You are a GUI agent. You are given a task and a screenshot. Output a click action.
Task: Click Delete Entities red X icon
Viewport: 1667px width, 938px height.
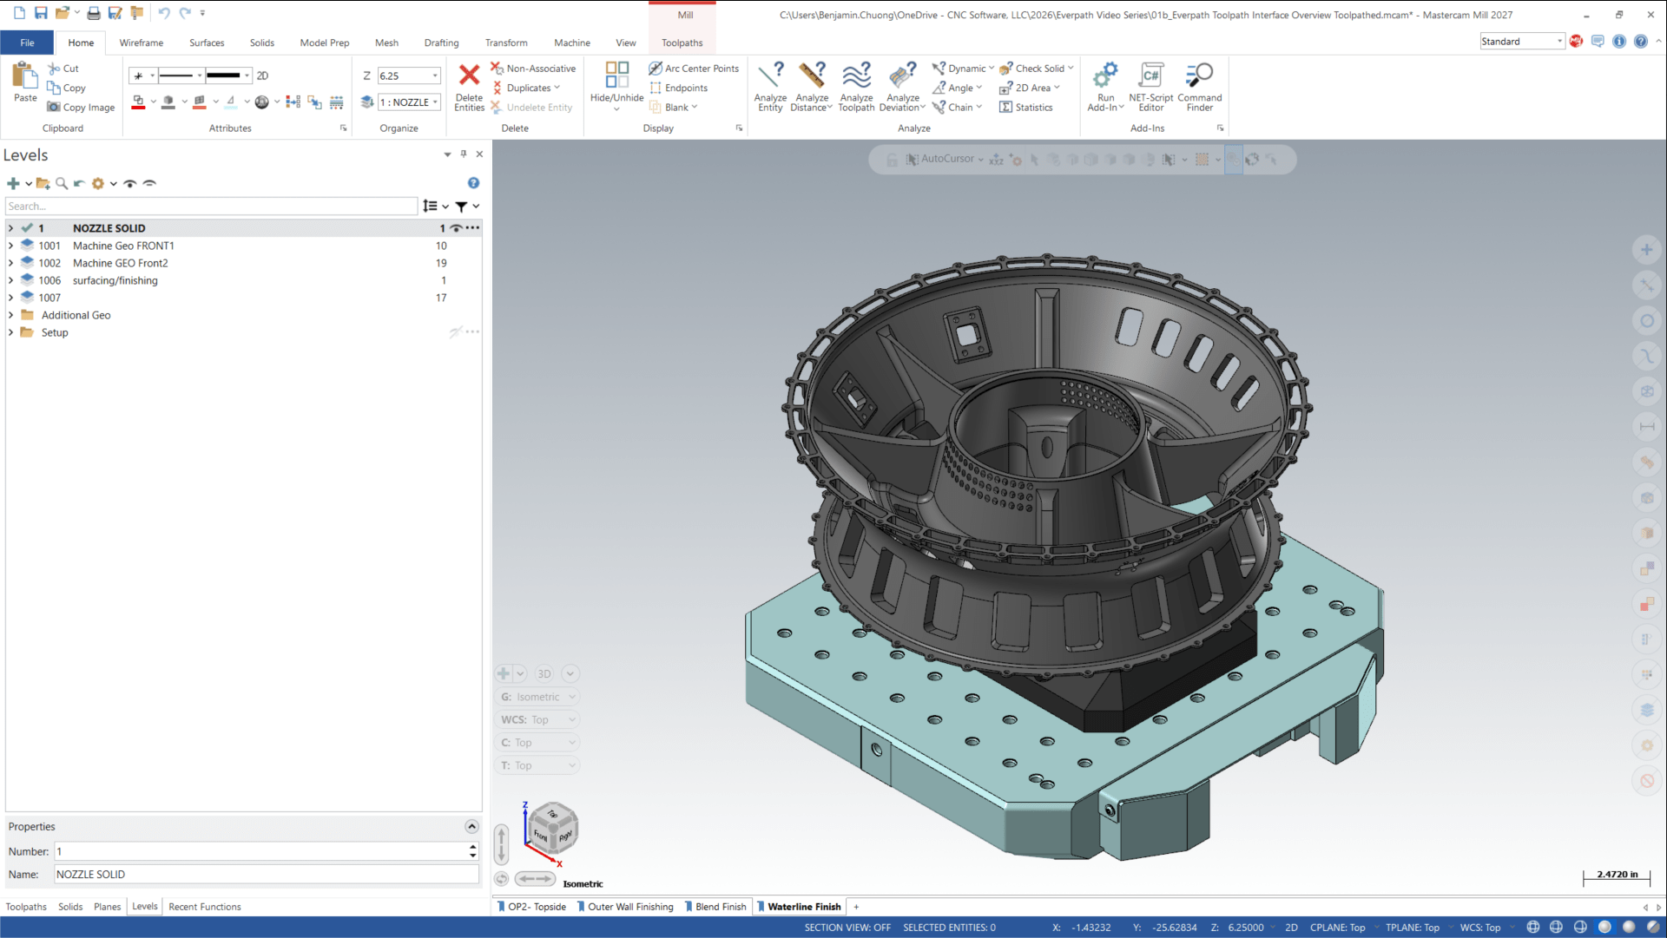tap(469, 75)
